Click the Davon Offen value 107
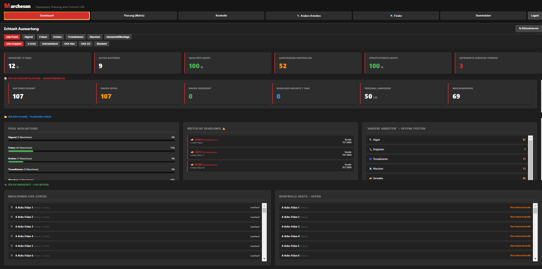542x269 pixels. coord(106,96)
